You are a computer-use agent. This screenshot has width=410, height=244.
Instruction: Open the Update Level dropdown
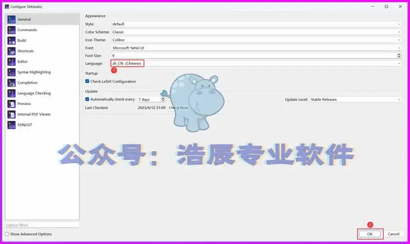coord(355,99)
